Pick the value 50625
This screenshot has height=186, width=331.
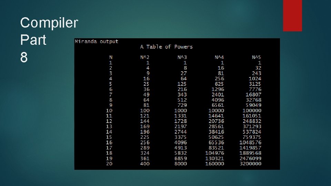pyautogui.click(x=216, y=137)
